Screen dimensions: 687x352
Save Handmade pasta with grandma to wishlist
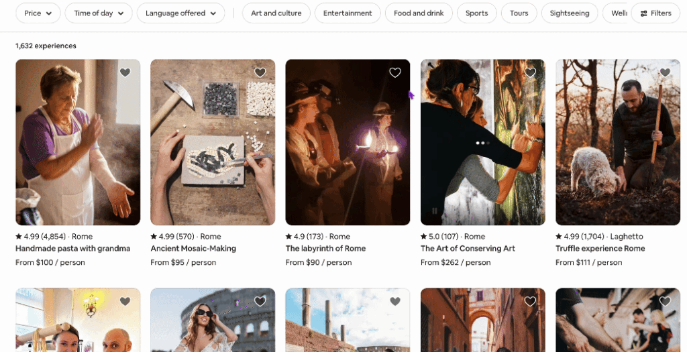(x=125, y=72)
